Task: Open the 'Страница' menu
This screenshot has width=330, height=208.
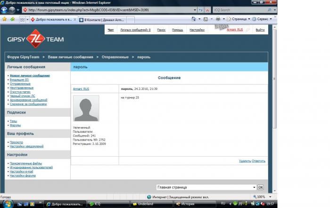Action: click(239, 19)
